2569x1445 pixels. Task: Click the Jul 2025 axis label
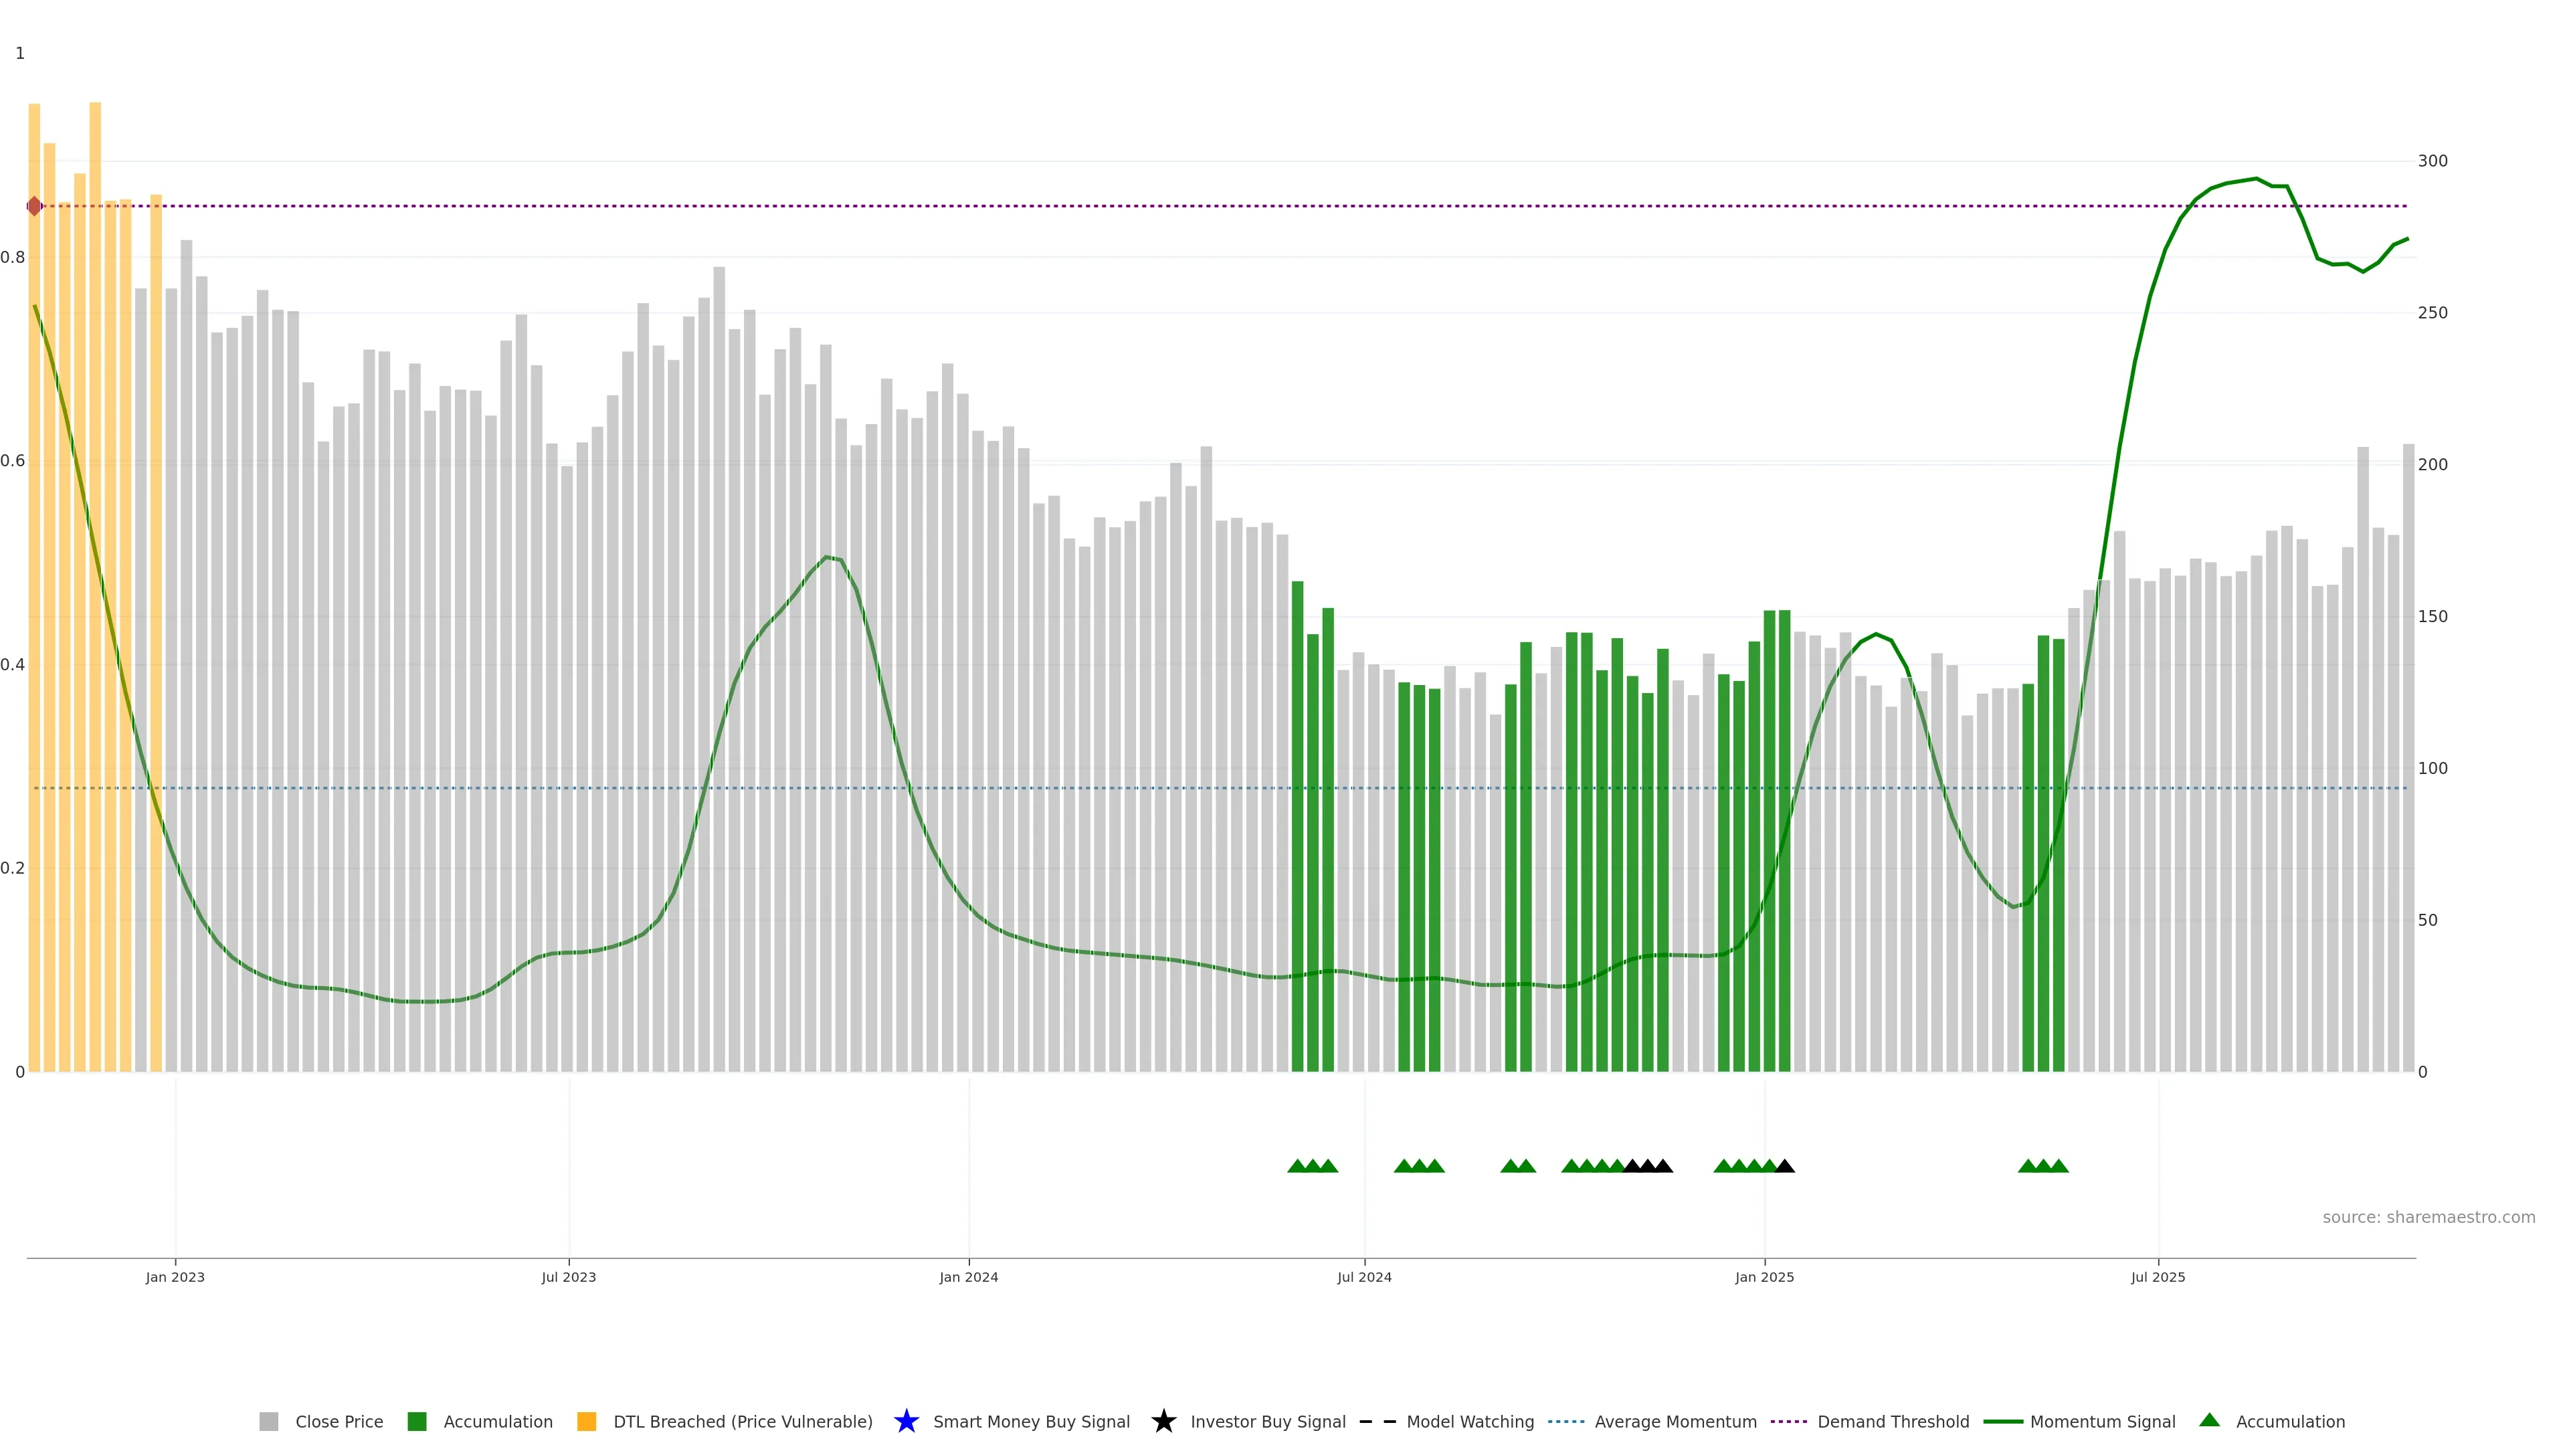2158,1276
